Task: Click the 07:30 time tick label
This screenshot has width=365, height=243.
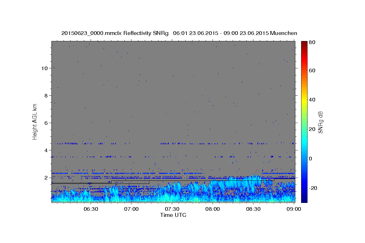Action: [172, 209]
